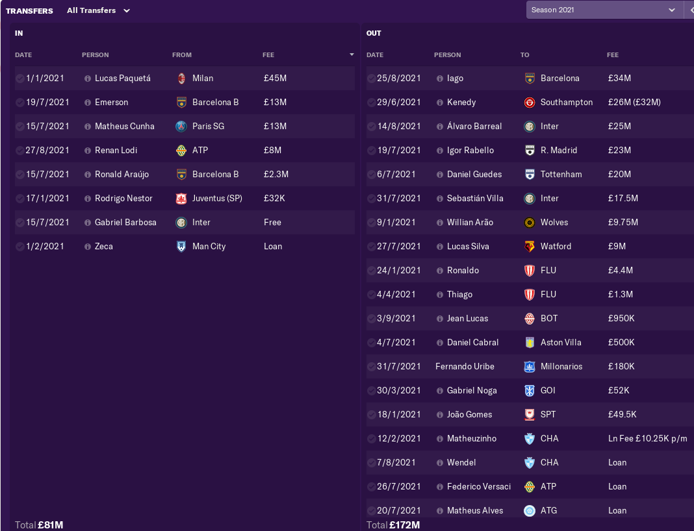
Task: Click the Aston Villa club badge
Action: click(x=530, y=343)
